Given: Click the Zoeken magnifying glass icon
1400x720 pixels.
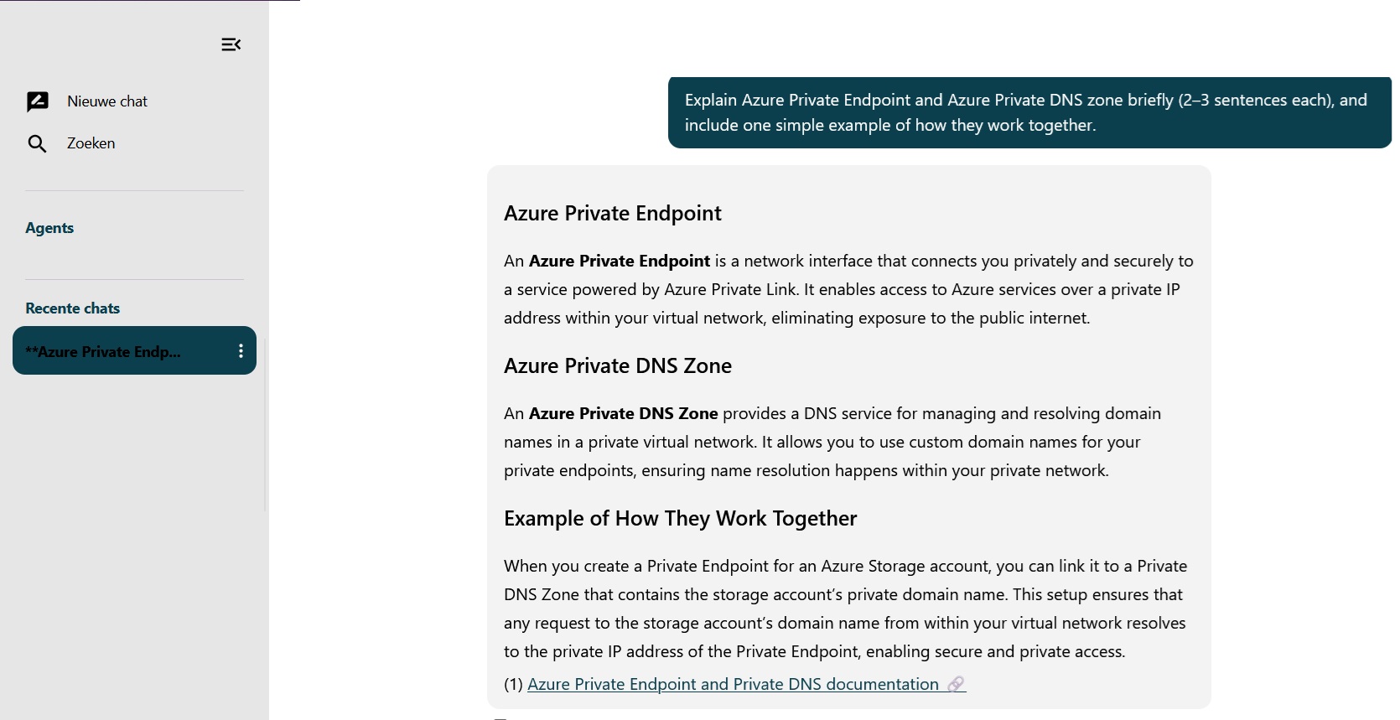Looking at the screenshot, I should (x=37, y=144).
